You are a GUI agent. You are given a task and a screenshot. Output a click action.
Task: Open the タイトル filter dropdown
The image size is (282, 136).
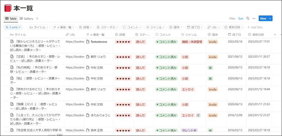[x=39, y=27]
